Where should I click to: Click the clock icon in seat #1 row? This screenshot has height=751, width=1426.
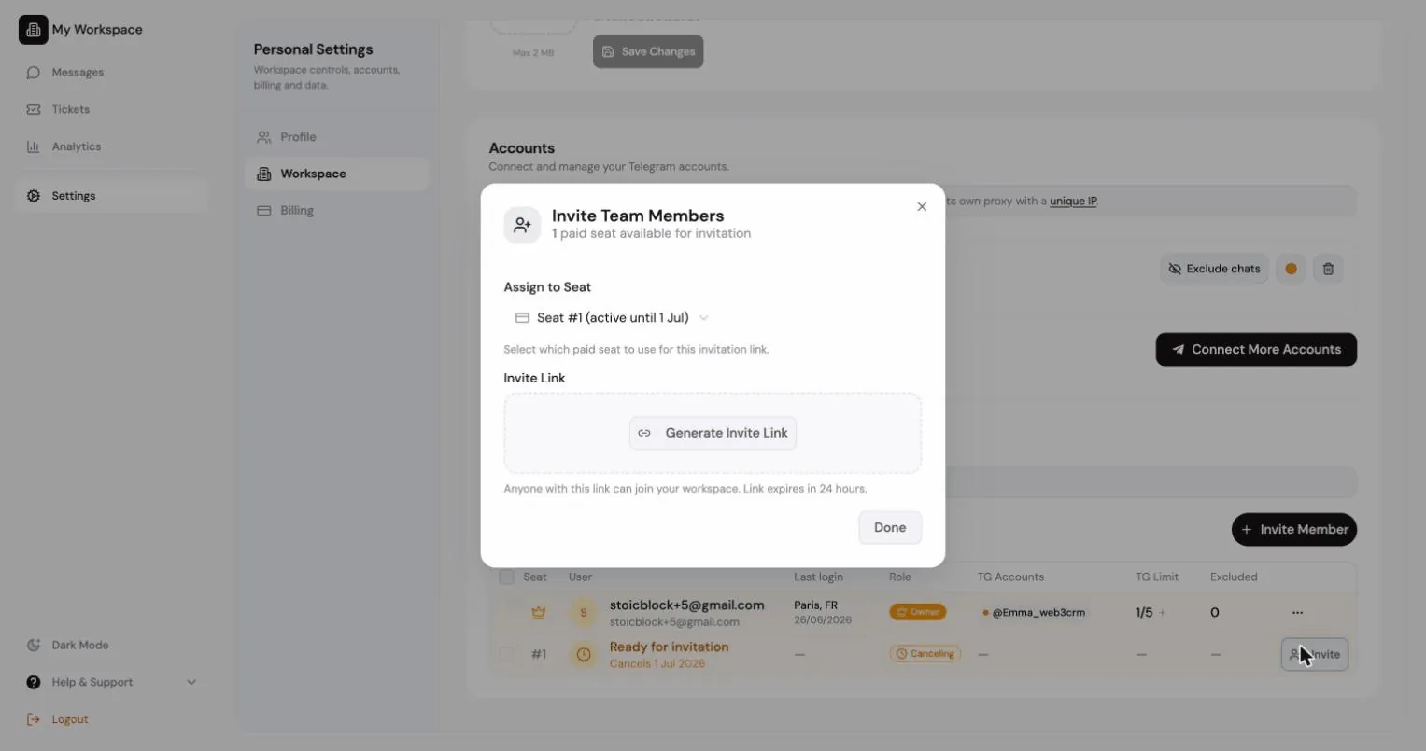(584, 654)
